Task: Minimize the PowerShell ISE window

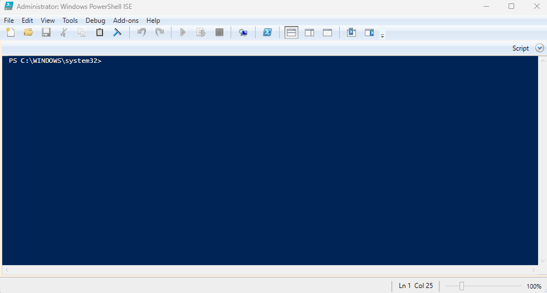Action: tap(486, 6)
